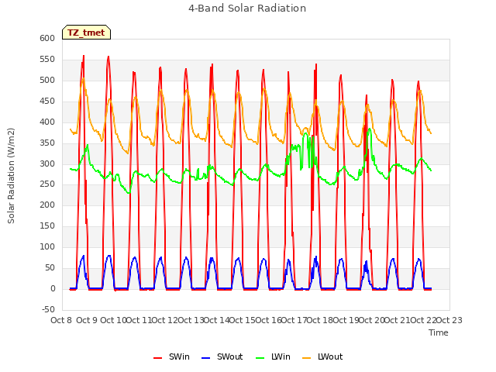
Task: Click the Oct 9 x-axis tick label
Action: [x=87, y=320]
